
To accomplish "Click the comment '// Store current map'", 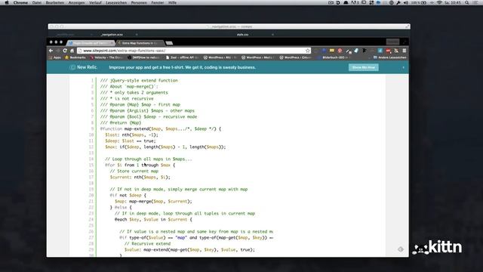I will tap(134, 172).
